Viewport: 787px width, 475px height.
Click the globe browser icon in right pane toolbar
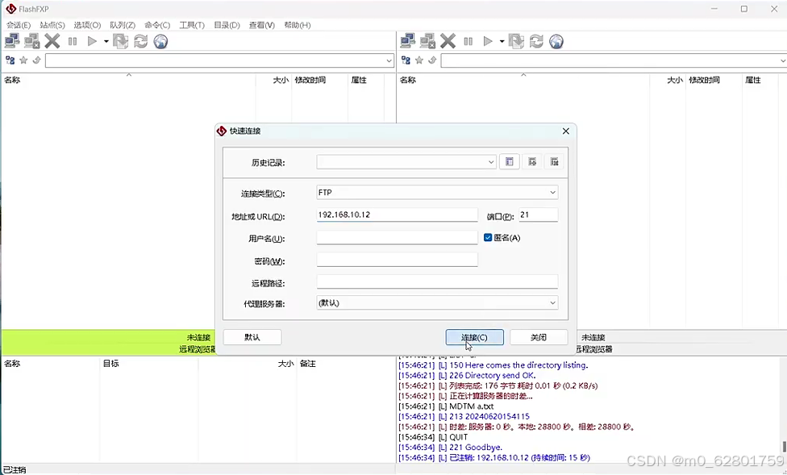coord(556,41)
